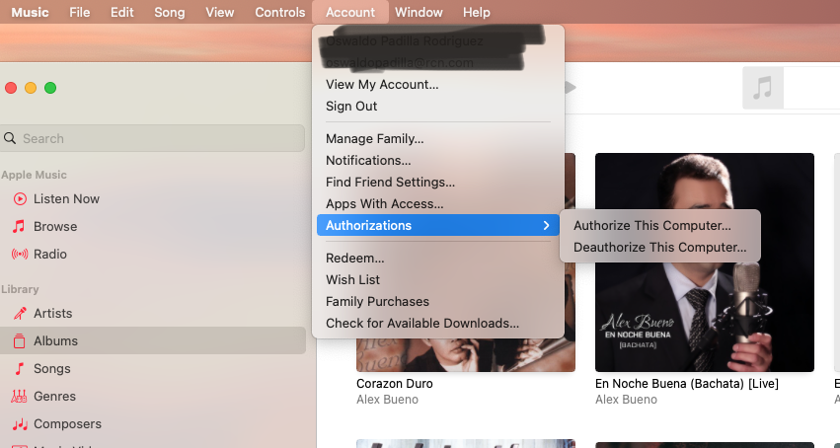The width and height of the screenshot is (840, 448).
Task: Open the File menu
Action: 79,12
